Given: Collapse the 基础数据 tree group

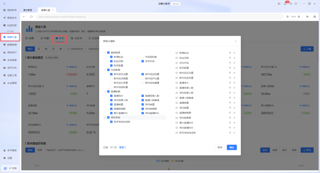Looking at the screenshot, I should click(x=105, y=53).
